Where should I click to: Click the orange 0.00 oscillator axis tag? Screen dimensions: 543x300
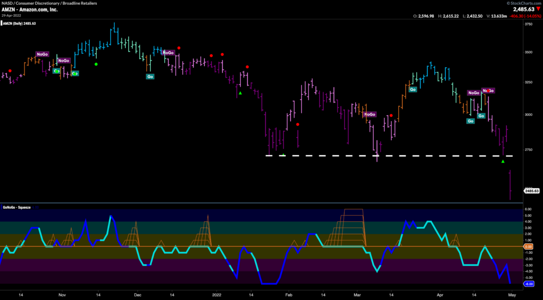(x=529, y=246)
